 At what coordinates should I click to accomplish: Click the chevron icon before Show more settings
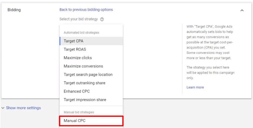coord(3,108)
